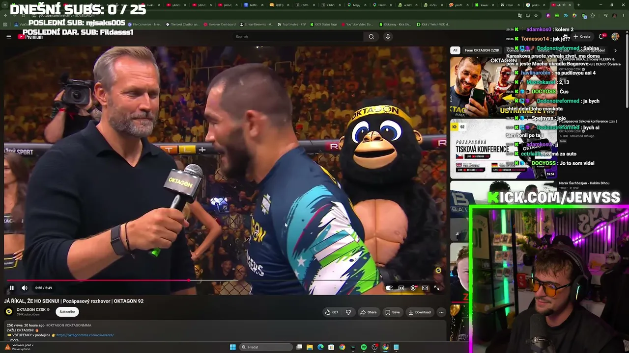Start voice search with microphone
The height and width of the screenshot is (353, 629).
click(388, 37)
